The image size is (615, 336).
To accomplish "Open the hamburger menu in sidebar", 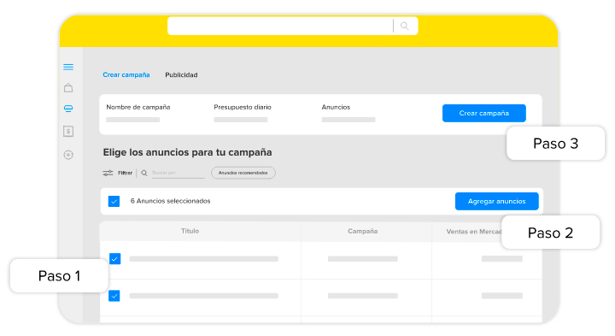I will [x=68, y=68].
